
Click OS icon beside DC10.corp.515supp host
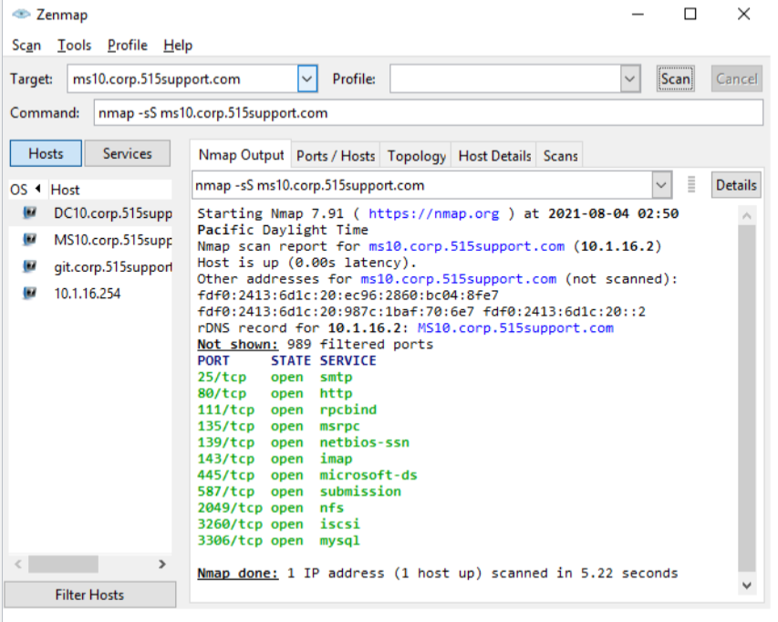tap(30, 213)
